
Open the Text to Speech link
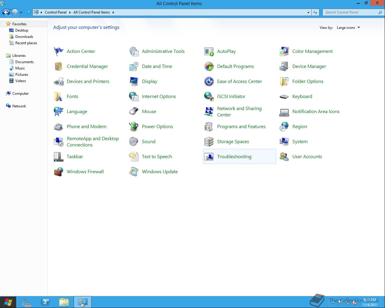click(x=157, y=157)
